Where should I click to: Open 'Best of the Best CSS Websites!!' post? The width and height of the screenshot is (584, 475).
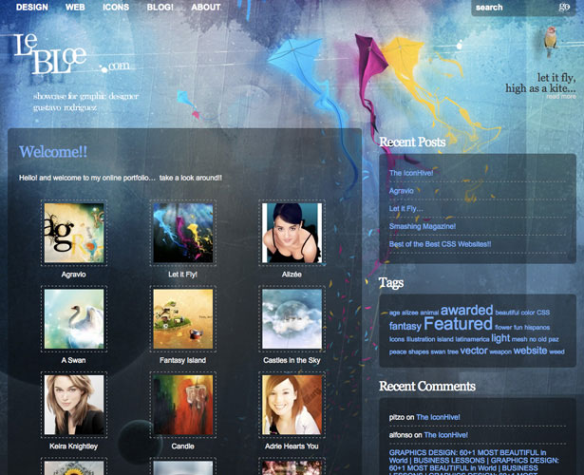click(x=440, y=244)
